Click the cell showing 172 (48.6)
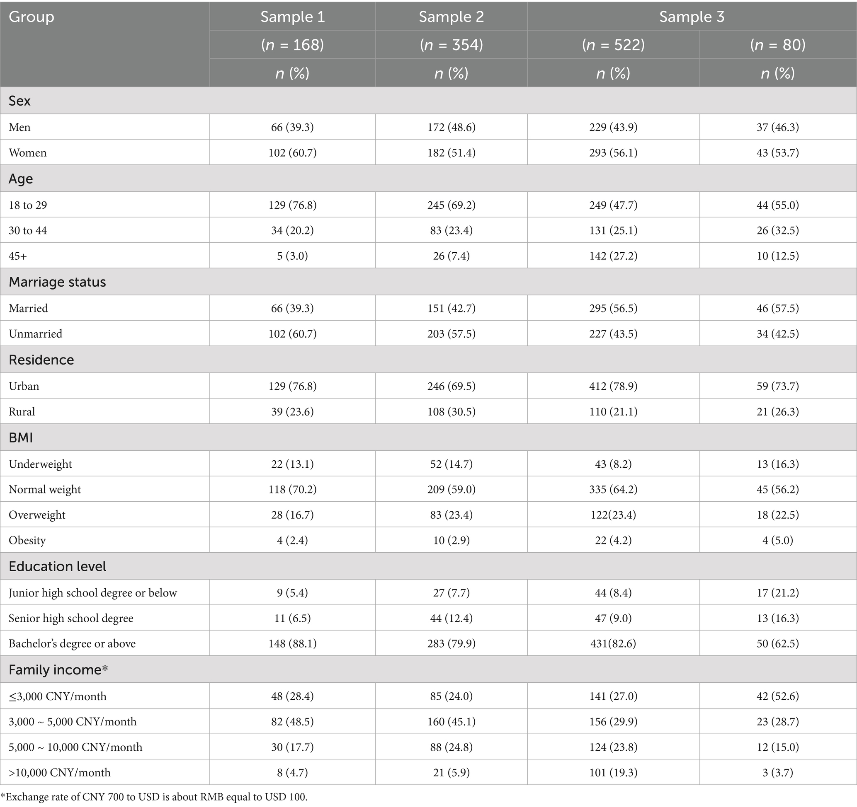 coord(451,127)
